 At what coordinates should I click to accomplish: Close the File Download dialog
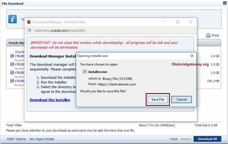(x=225, y=3)
